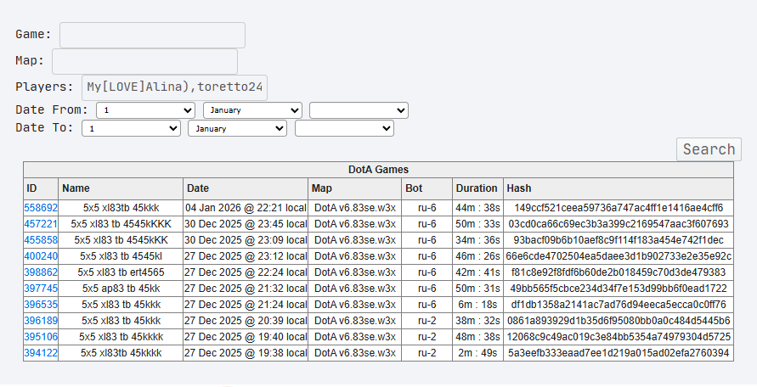Click the Players input field
The image size is (757, 387).
[174, 87]
